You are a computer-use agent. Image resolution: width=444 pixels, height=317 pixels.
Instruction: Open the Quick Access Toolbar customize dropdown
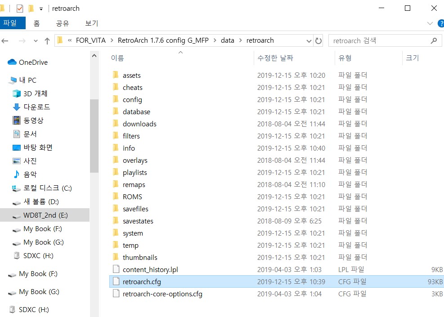(41, 9)
